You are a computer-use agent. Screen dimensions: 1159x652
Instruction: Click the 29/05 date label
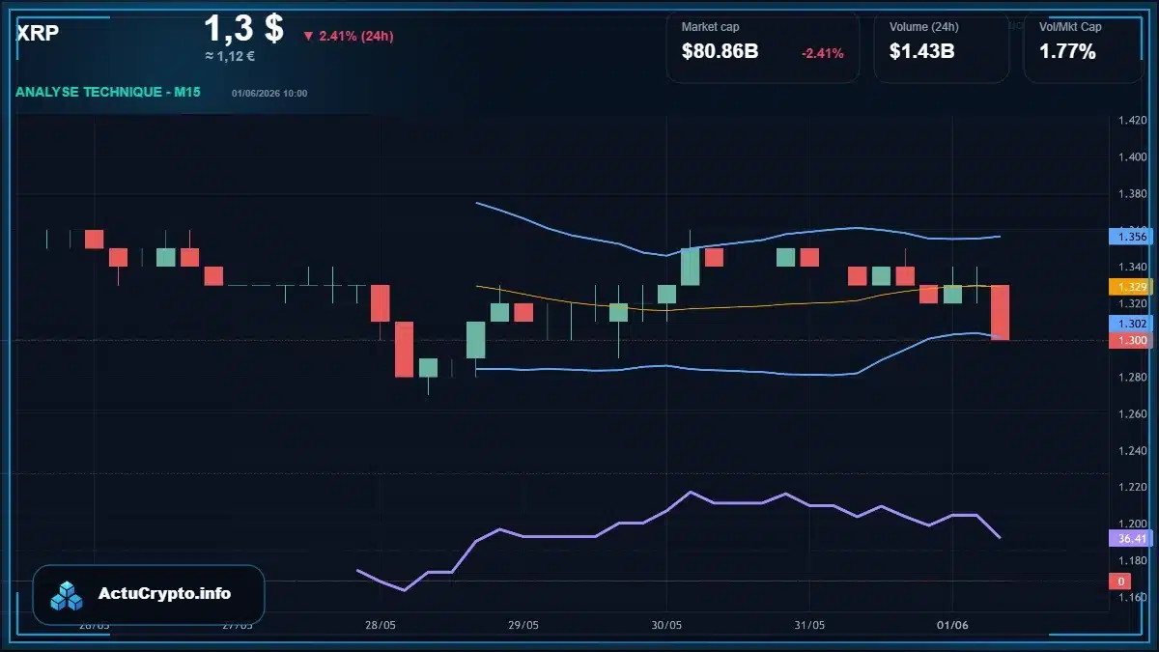[x=523, y=625]
